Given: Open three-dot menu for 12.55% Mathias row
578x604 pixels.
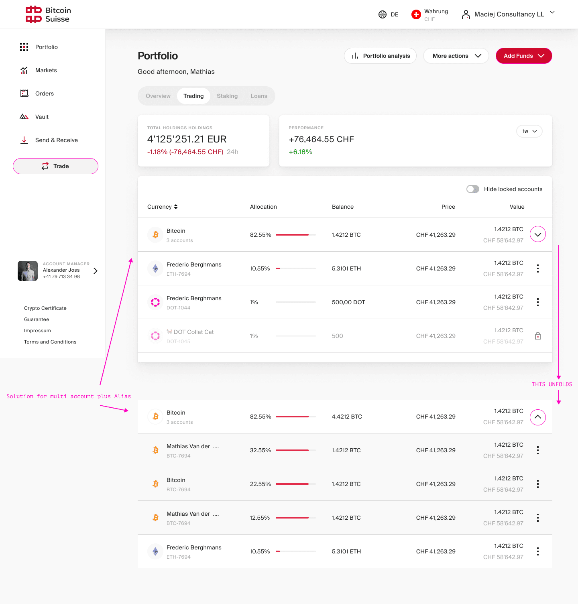Looking at the screenshot, I should pos(538,518).
